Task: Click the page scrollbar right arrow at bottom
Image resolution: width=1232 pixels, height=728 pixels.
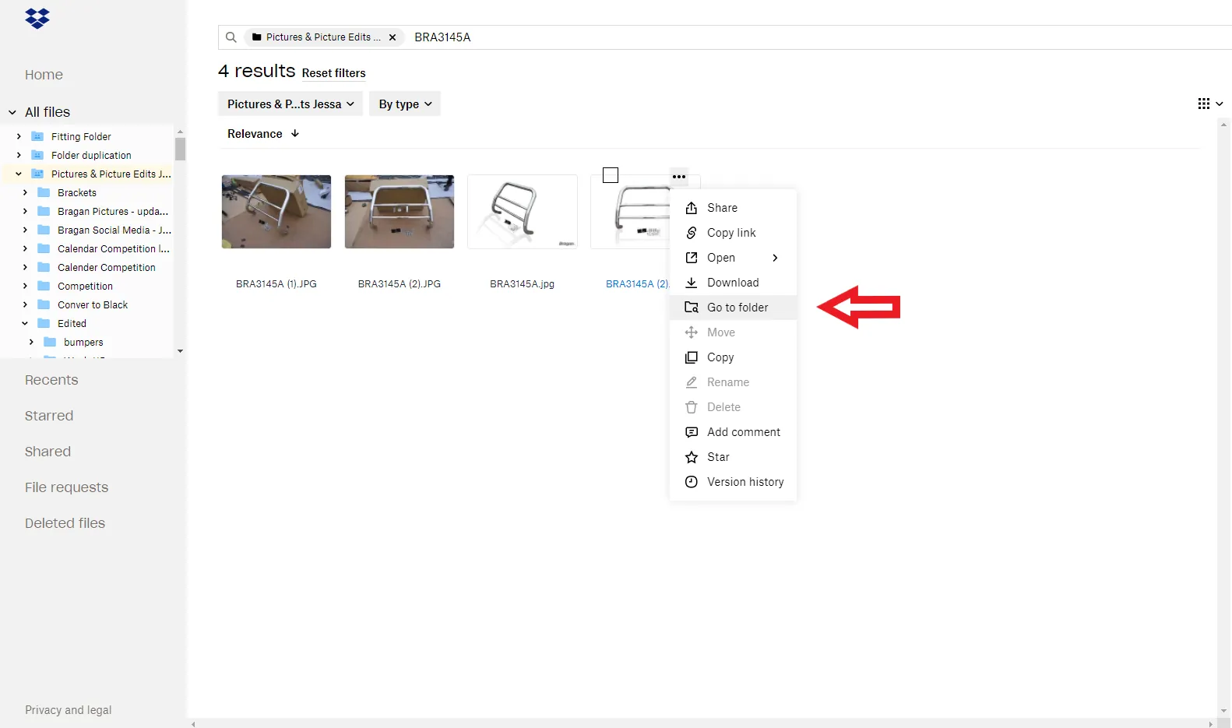Action: tap(1210, 723)
